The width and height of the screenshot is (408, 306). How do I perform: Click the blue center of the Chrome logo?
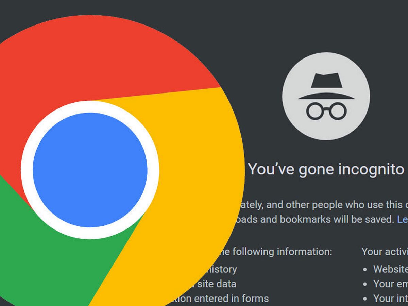pos(90,170)
